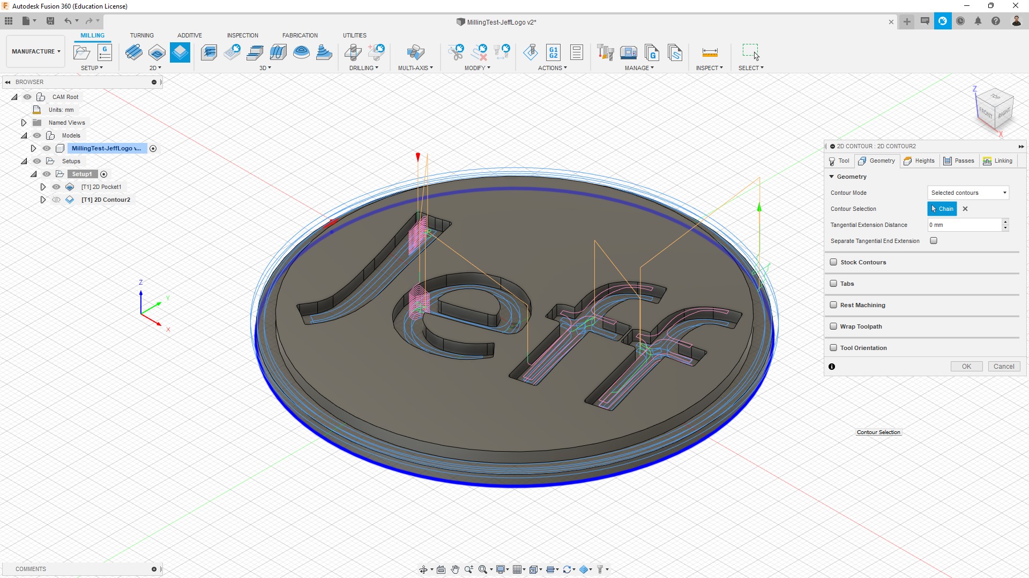The width and height of the screenshot is (1029, 578).
Task: Toggle visibility of 2D Pocket1 operation
Action: 56,187
